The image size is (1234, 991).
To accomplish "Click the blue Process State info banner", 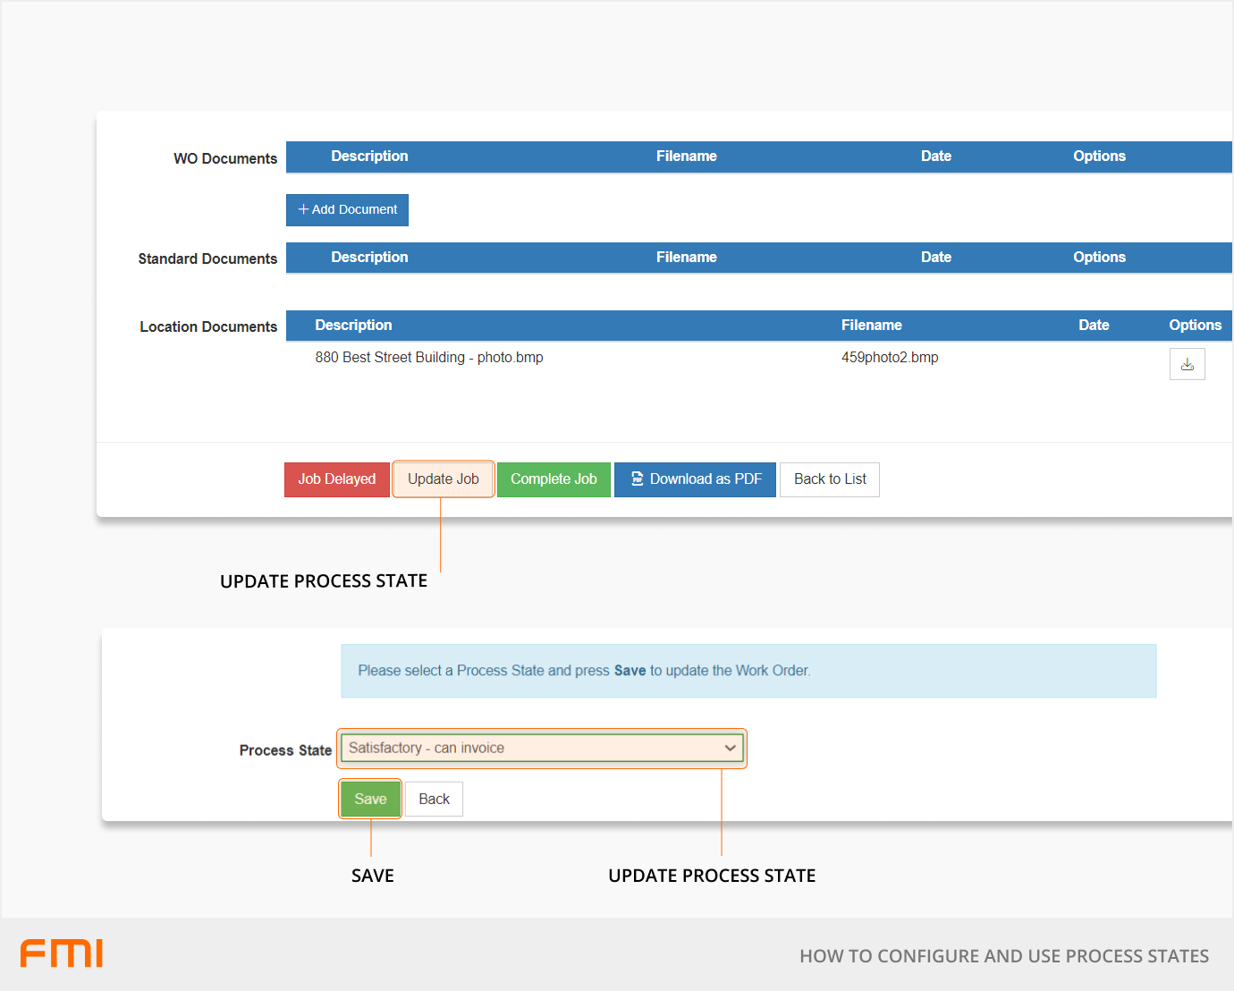I will [748, 671].
